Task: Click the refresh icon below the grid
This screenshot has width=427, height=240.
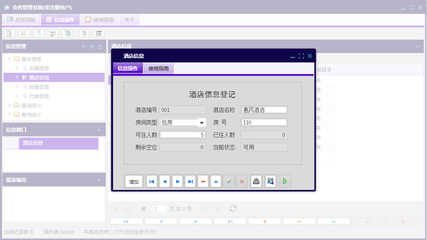Action: (x=233, y=209)
